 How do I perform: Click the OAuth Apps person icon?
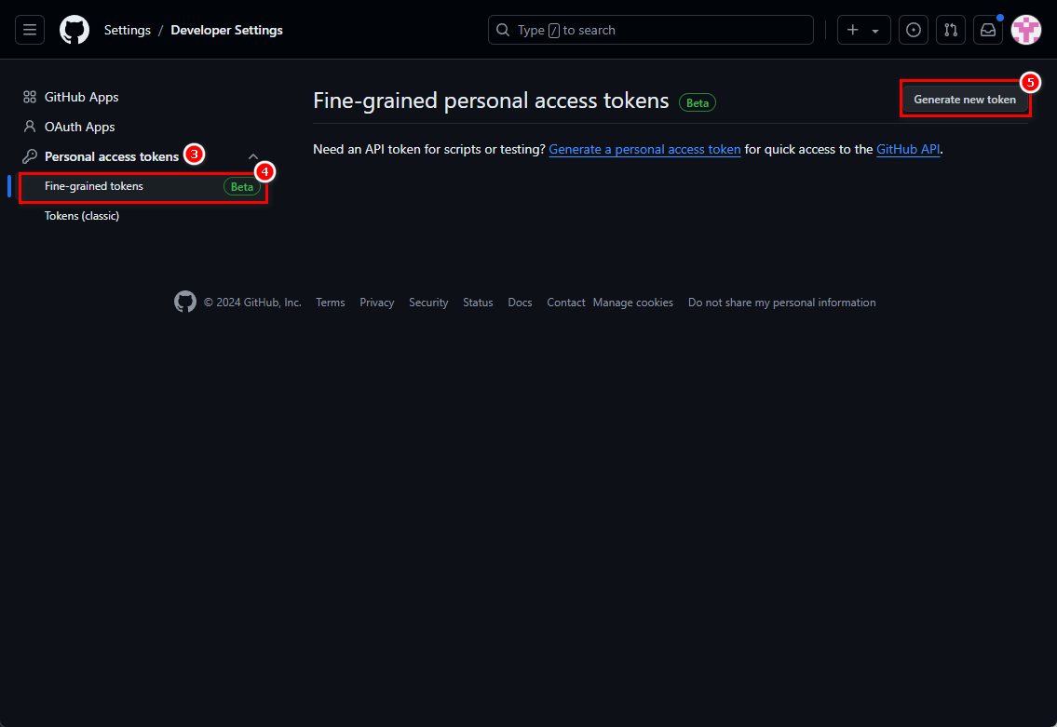coord(30,127)
